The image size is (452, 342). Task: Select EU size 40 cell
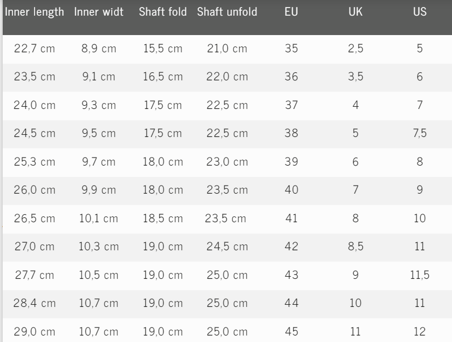[x=291, y=190]
